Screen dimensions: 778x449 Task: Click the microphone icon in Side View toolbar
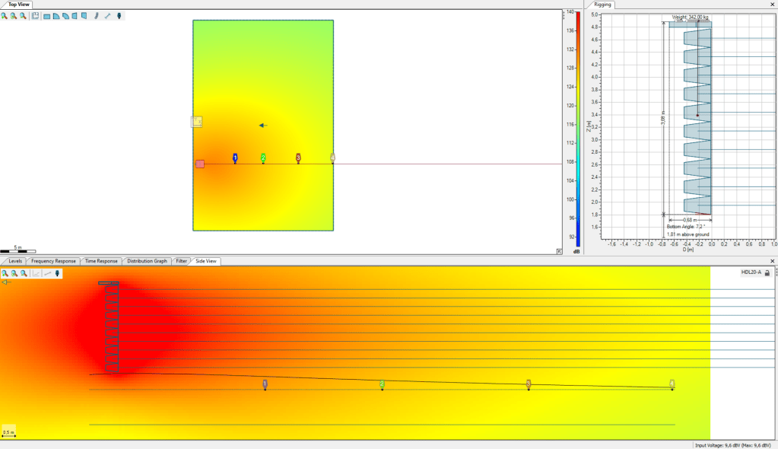click(x=57, y=272)
